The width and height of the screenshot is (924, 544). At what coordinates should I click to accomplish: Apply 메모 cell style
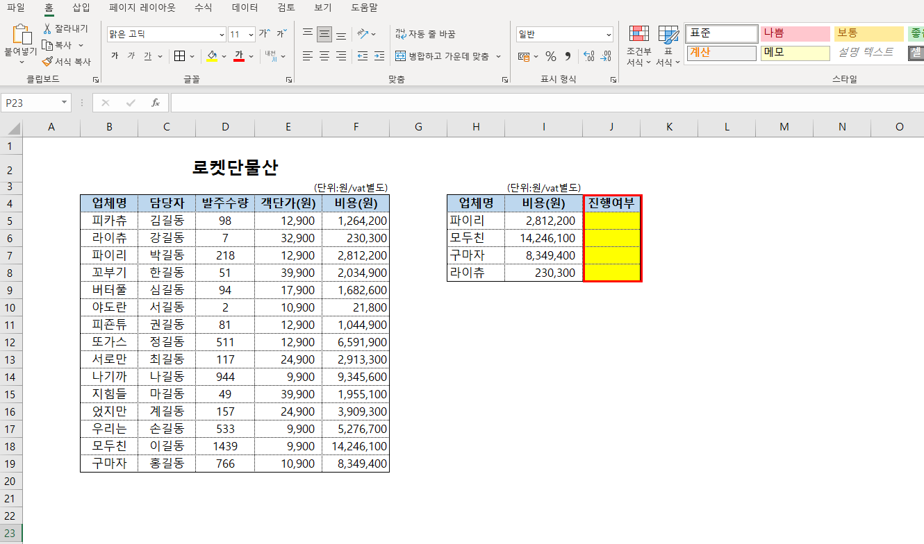[x=795, y=53]
